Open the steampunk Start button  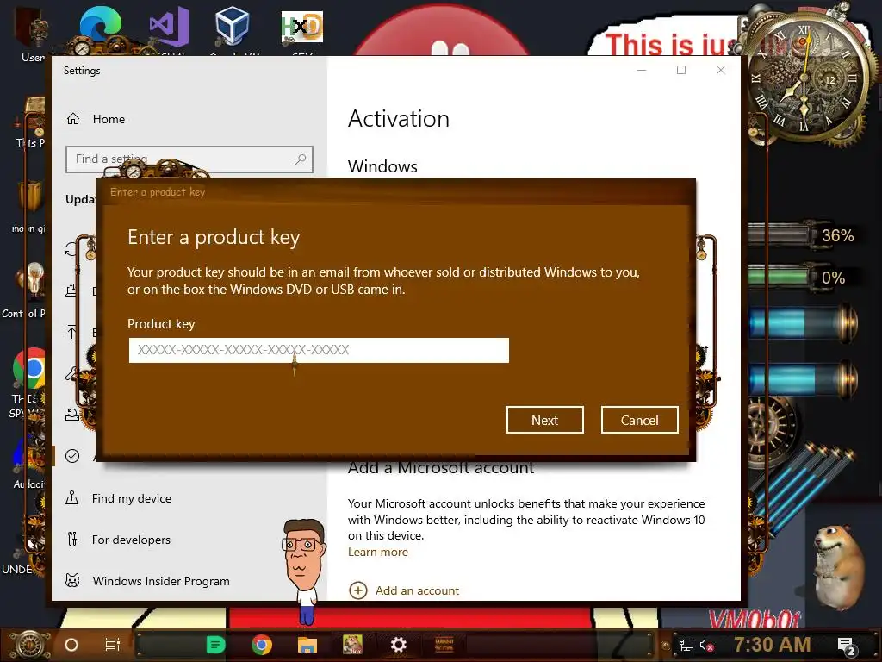pos(29,645)
